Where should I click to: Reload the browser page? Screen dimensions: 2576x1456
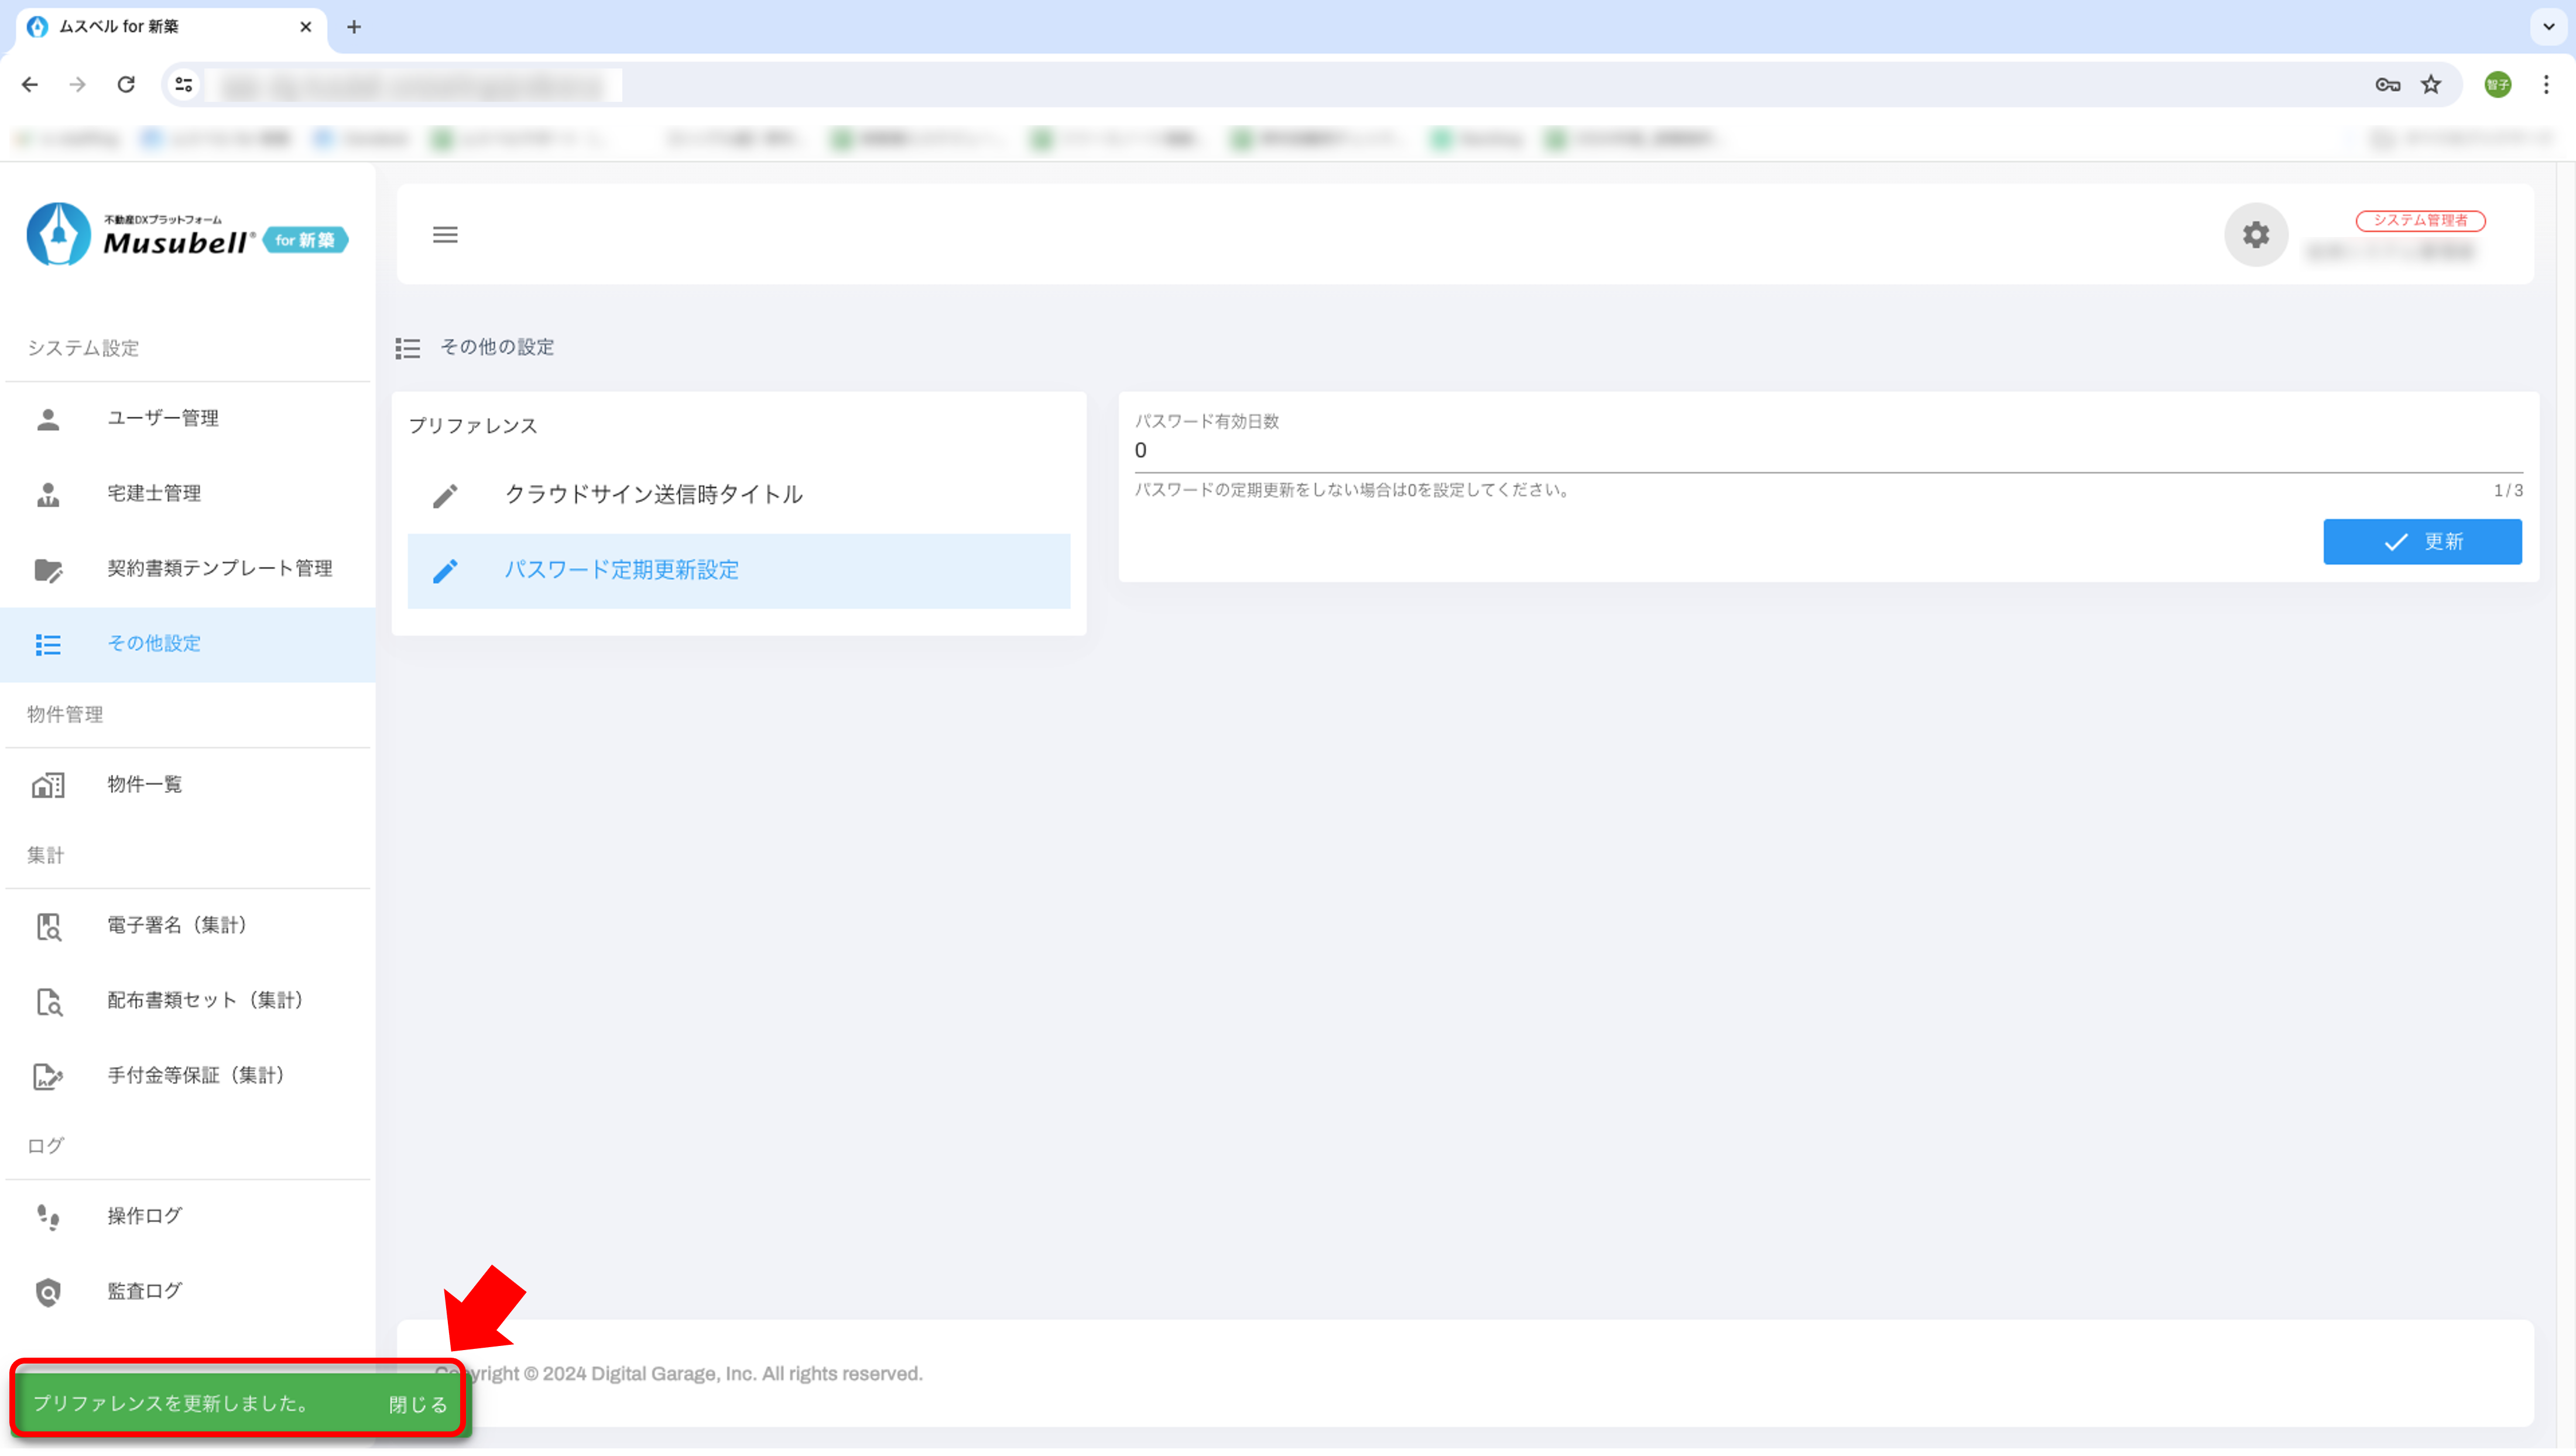coord(126,85)
